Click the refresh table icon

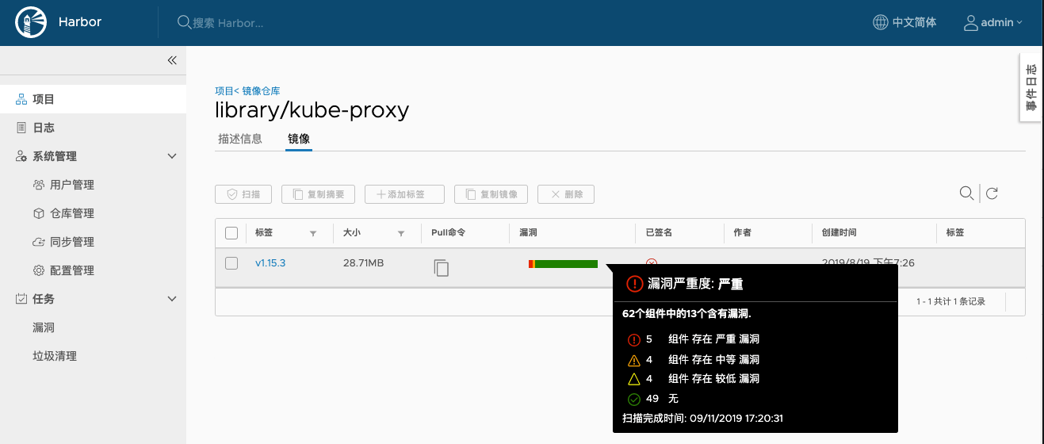tap(992, 193)
